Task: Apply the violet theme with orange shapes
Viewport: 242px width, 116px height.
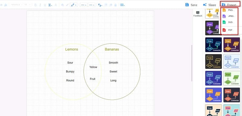Action: click(214, 95)
